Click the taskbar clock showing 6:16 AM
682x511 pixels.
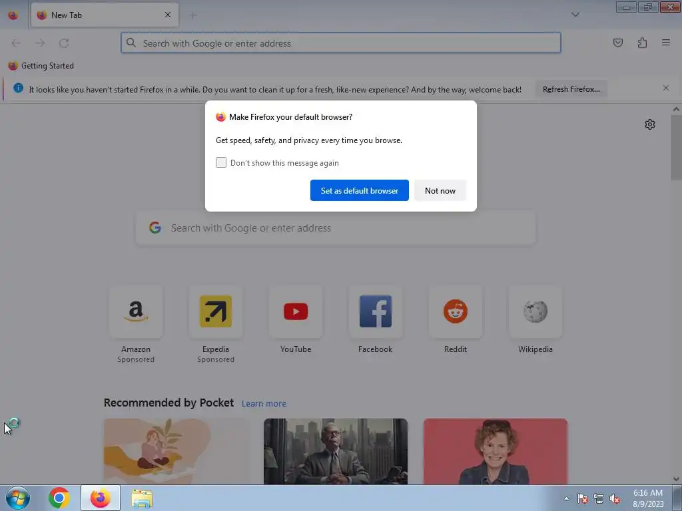pyautogui.click(x=648, y=498)
